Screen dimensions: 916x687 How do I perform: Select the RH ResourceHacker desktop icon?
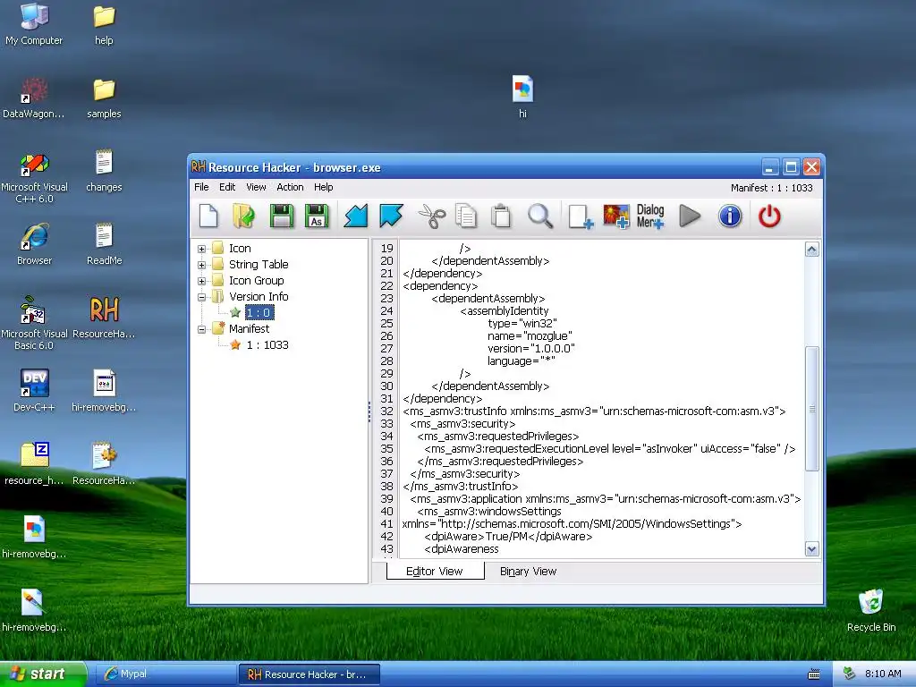pyautogui.click(x=104, y=318)
